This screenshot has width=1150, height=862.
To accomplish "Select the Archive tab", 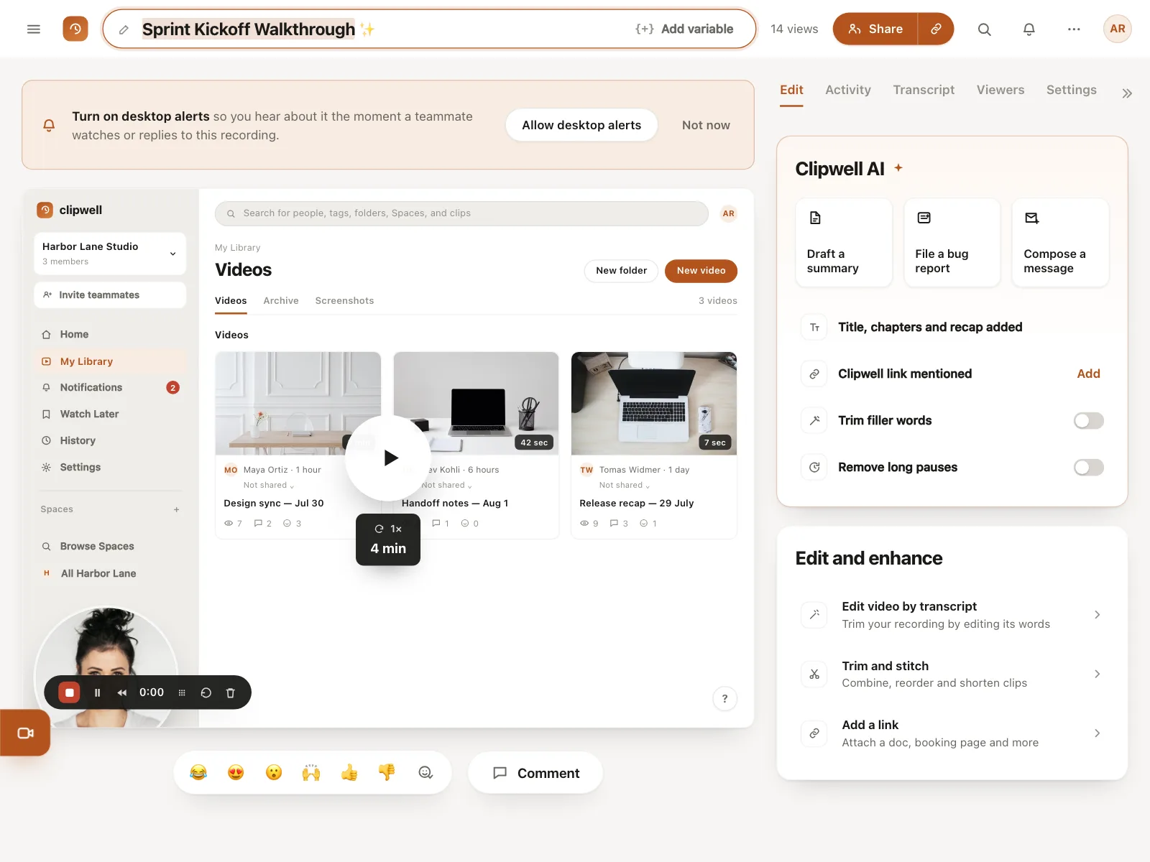I will (x=281, y=301).
